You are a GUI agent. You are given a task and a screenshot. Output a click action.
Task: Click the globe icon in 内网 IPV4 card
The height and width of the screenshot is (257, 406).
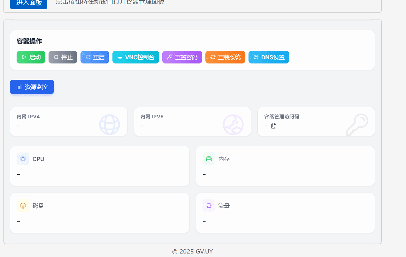point(110,124)
